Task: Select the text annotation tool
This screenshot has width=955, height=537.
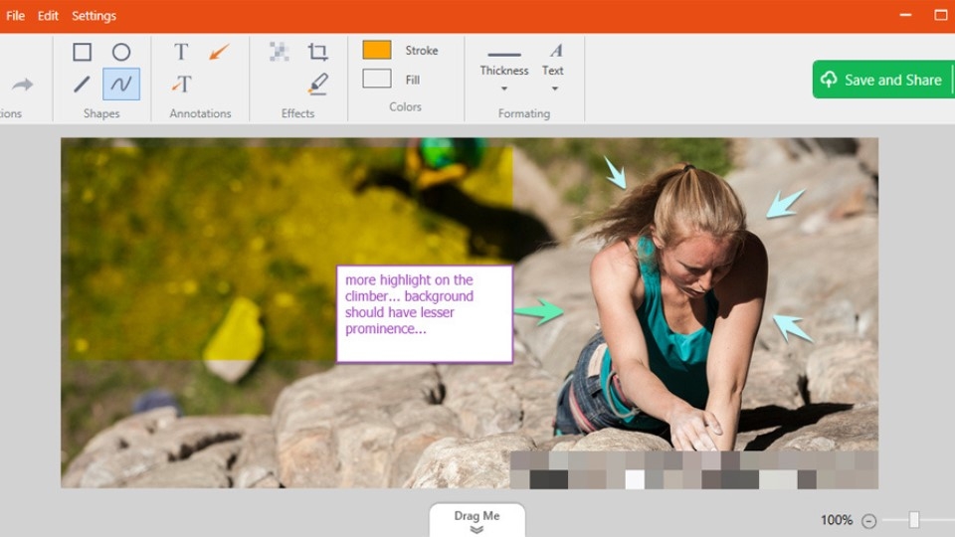Action: tap(181, 52)
